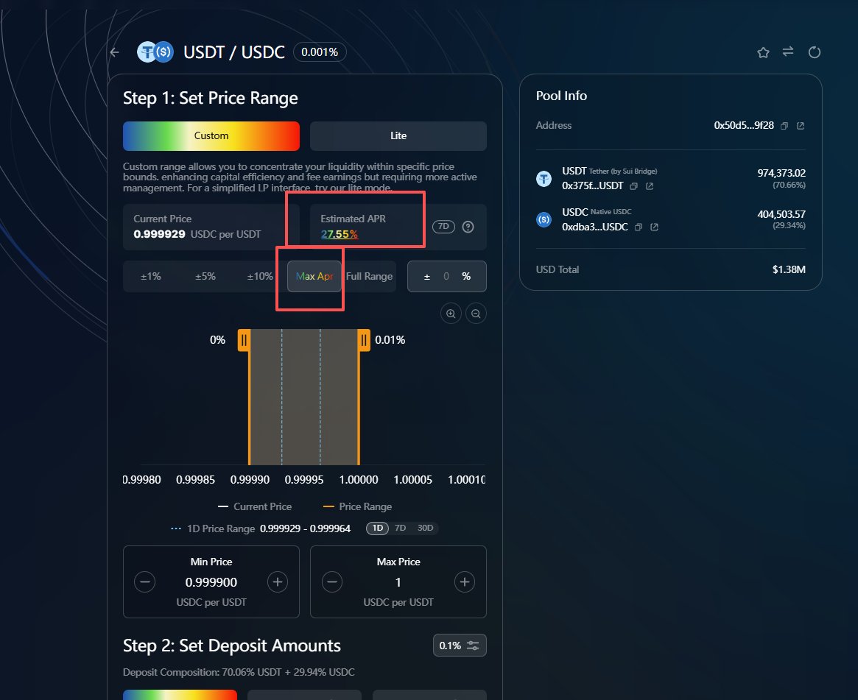The height and width of the screenshot is (700, 858).
Task: Open Estimated APR help tooltip icon
Action: [x=468, y=227]
